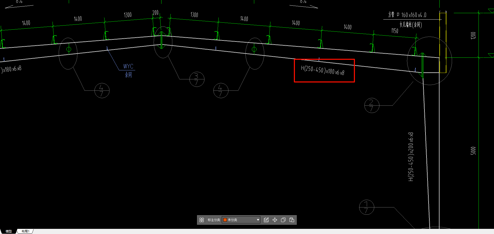Viewport: 494px width, 234px height.
Task: Select the 1150 dimension text
Action: (395, 31)
